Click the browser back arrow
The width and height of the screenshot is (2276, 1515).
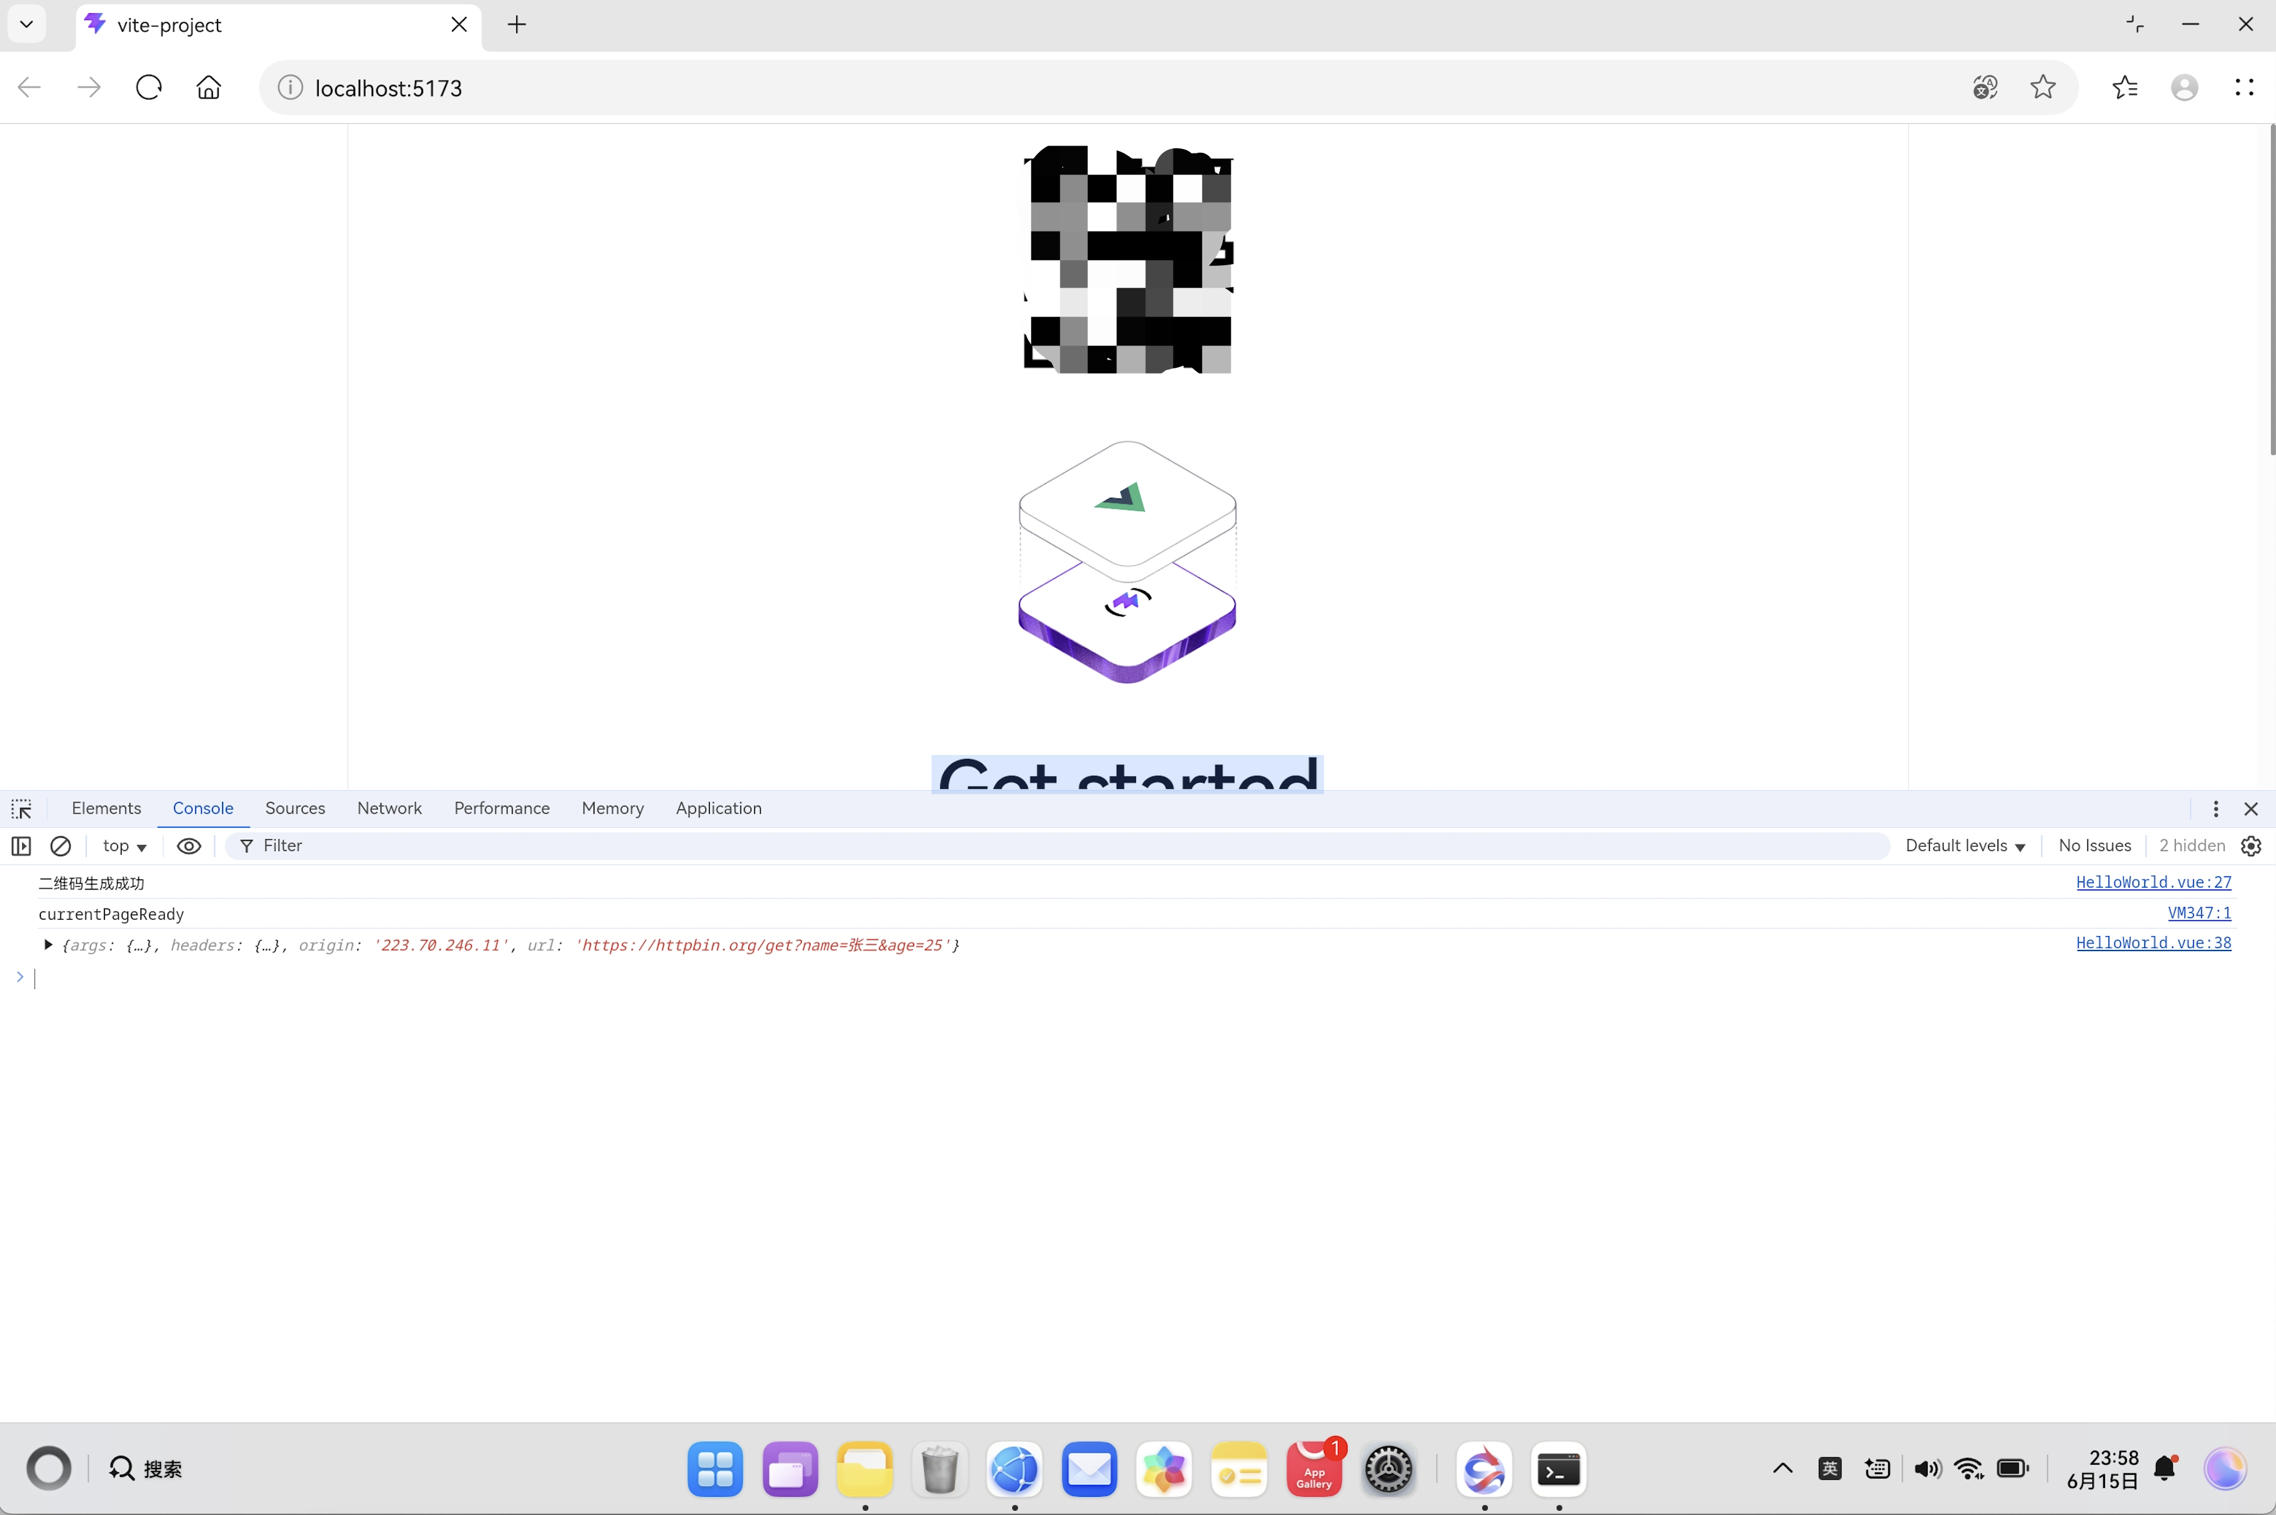30,88
